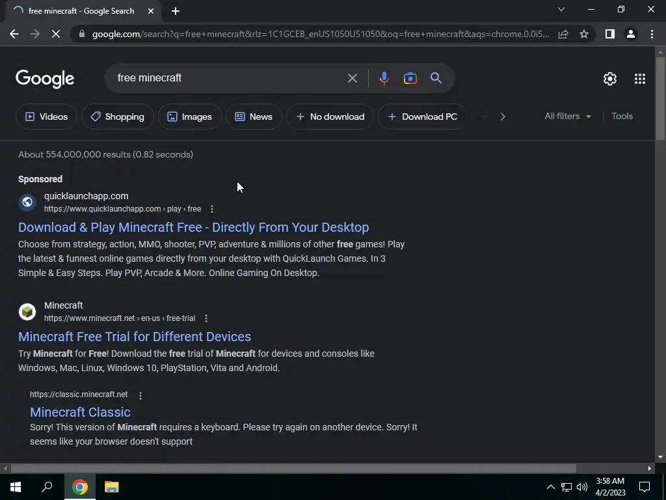Viewport: 666px width, 500px height.
Task: Bookmark this page with the star
Action: [584, 34]
